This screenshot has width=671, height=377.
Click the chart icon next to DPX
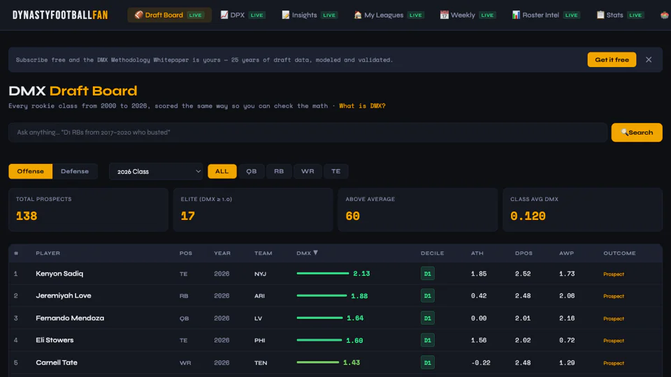click(224, 15)
